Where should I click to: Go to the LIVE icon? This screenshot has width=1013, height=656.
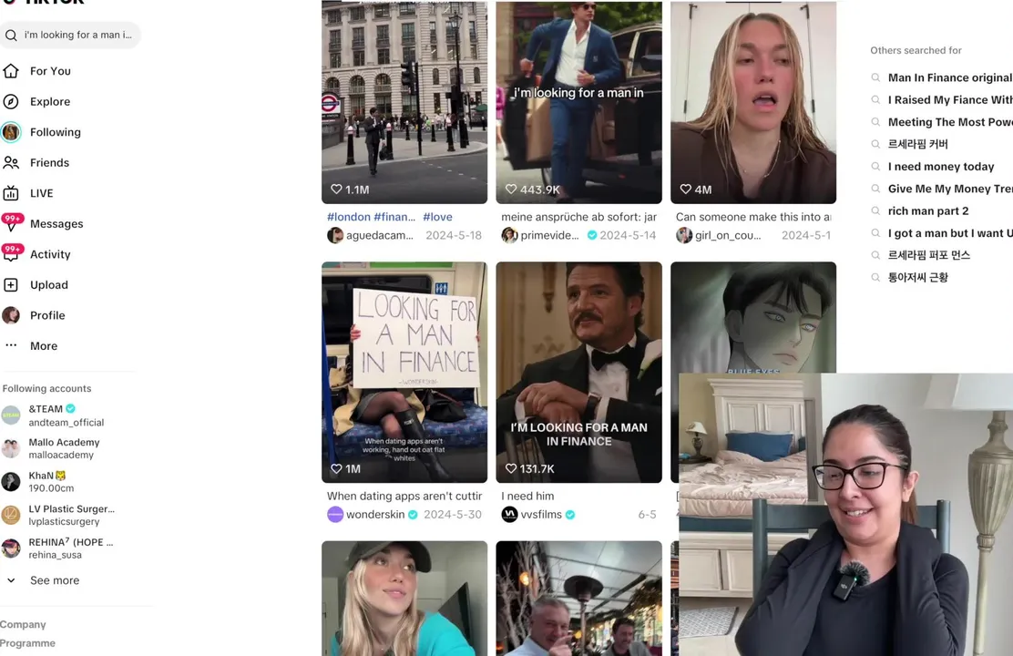[11, 192]
